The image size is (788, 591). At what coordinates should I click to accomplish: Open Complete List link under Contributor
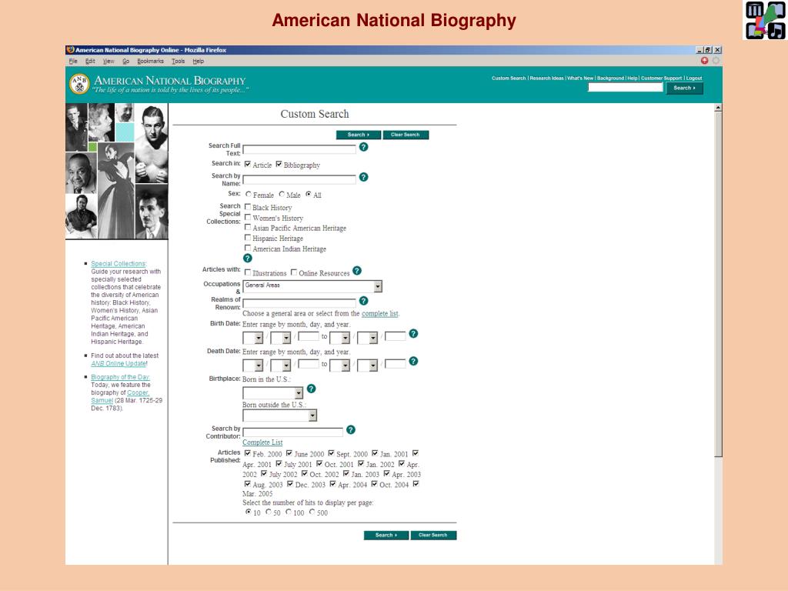(262, 442)
